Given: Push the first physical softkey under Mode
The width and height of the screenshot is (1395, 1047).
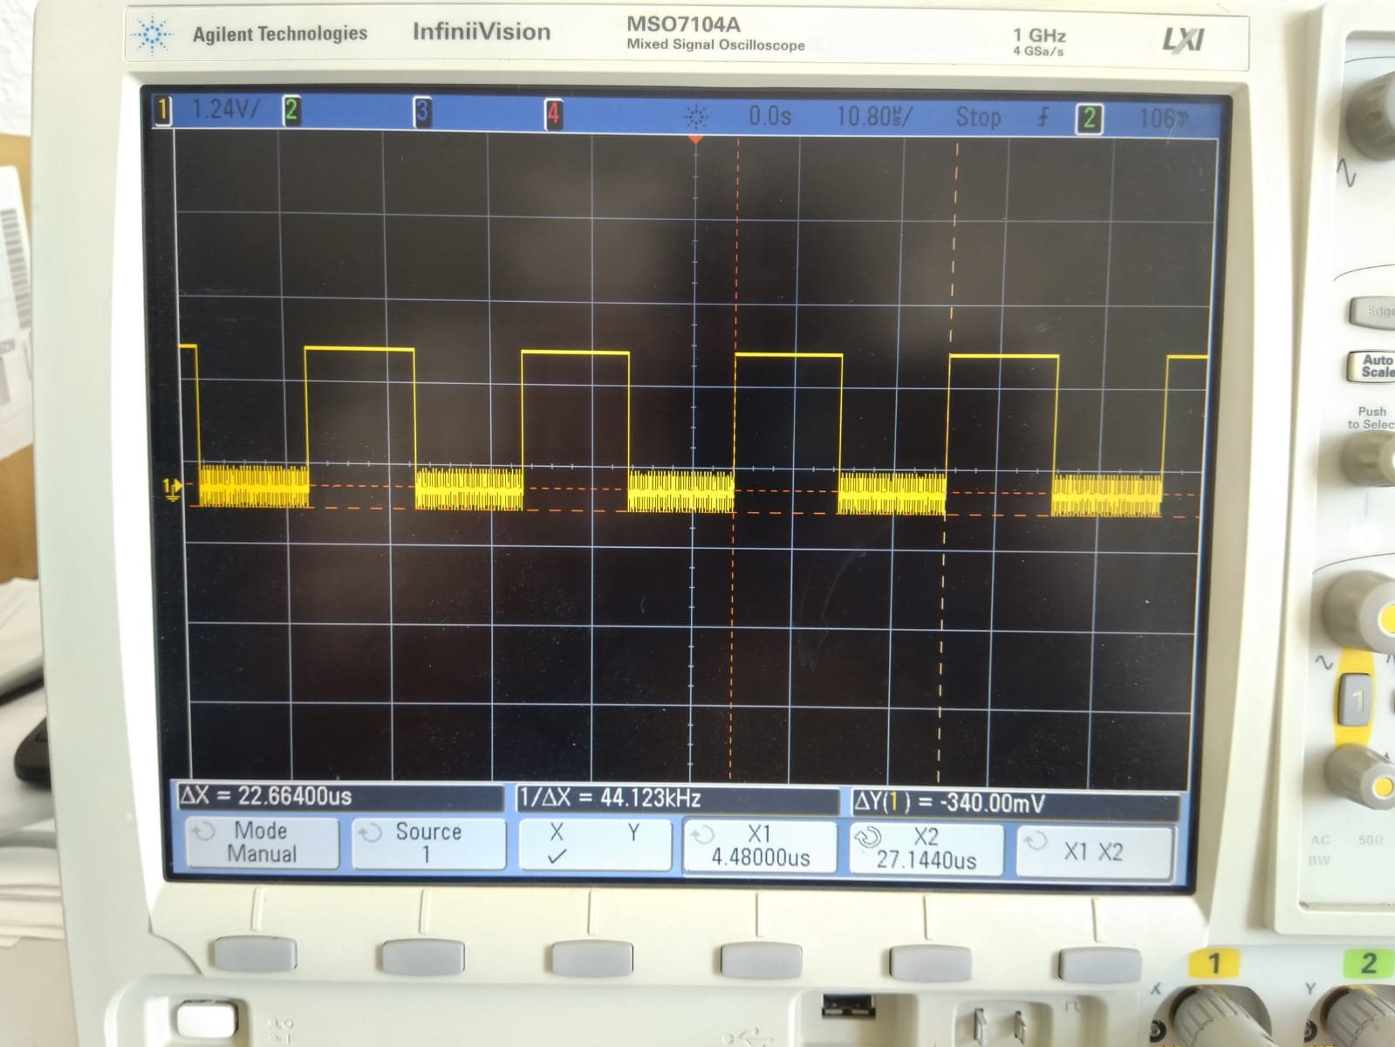Looking at the screenshot, I should (256, 955).
